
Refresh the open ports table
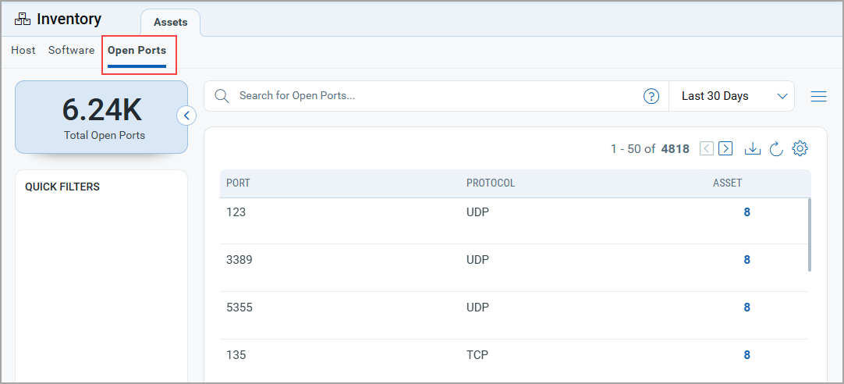(x=775, y=148)
